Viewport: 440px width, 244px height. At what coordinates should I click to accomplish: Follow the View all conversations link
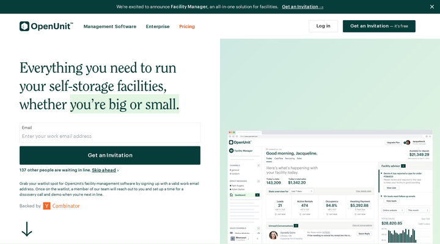(x=362, y=226)
